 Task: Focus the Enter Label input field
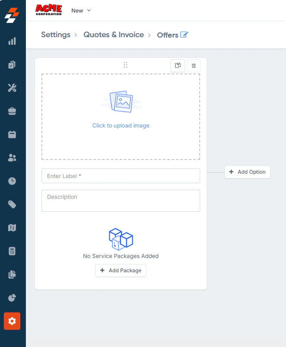(x=121, y=176)
